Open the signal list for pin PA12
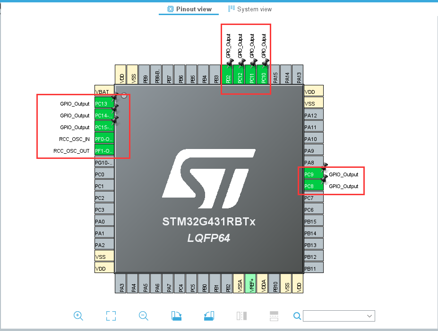 [x=313, y=115]
